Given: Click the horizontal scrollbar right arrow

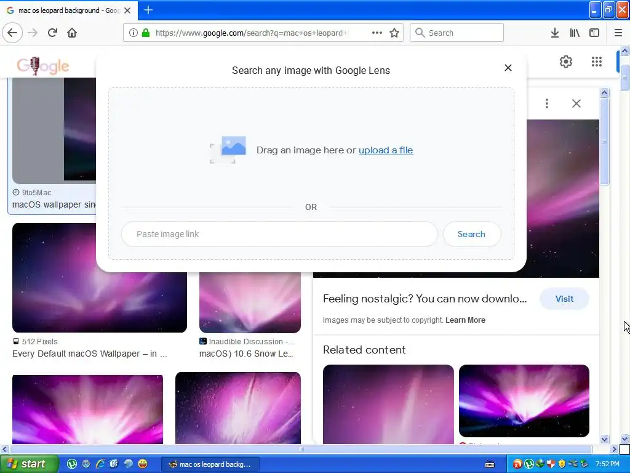Looking at the screenshot, I should click(614, 449).
